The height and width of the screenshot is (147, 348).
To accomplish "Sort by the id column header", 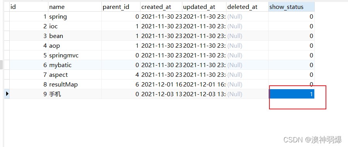I will [29, 7].
